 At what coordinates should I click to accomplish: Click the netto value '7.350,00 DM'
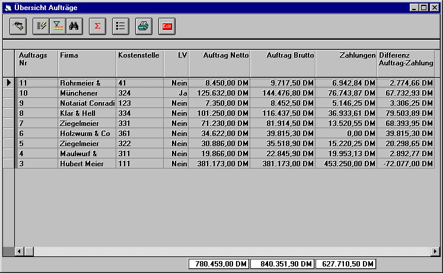[x=219, y=103]
